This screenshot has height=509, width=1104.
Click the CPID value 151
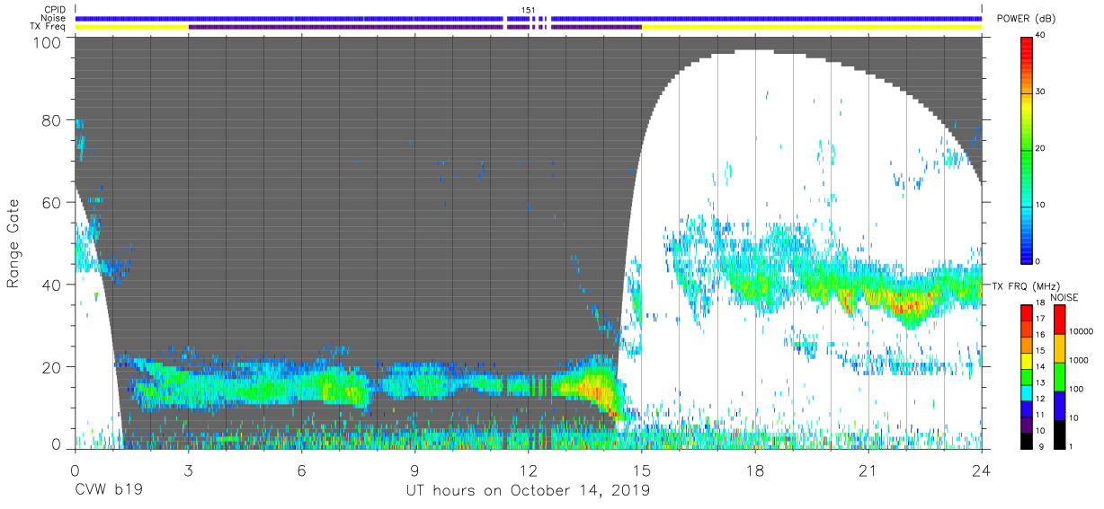coord(529,10)
